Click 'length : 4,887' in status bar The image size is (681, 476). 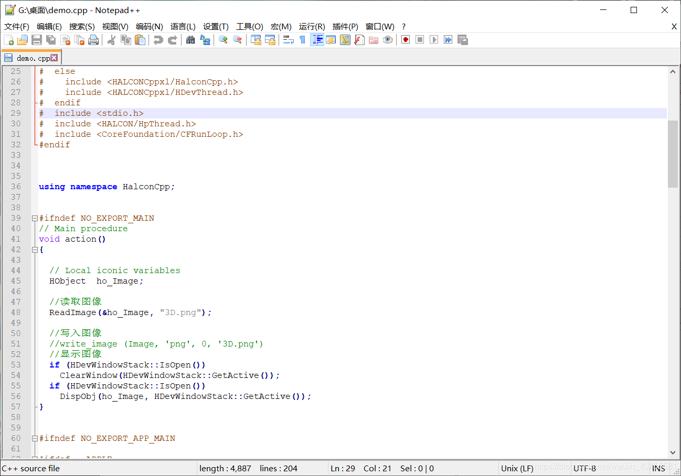[x=225, y=469]
